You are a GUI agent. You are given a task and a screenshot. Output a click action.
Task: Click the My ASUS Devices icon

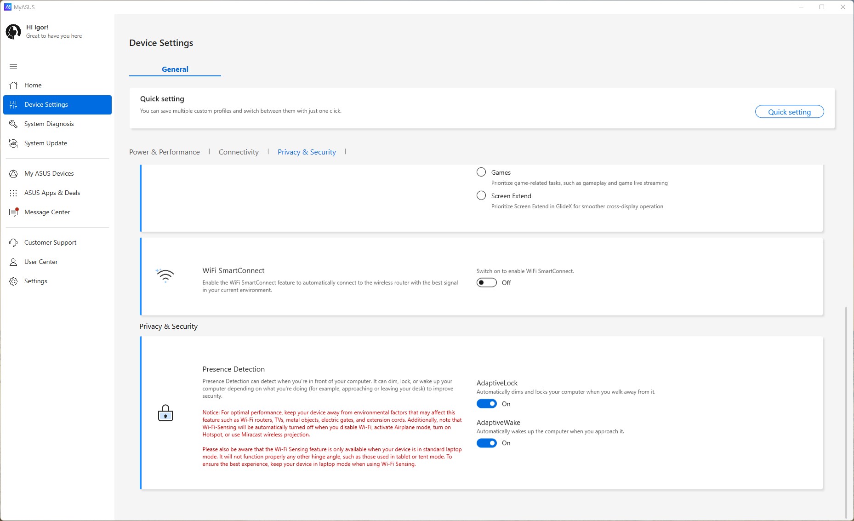13,174
